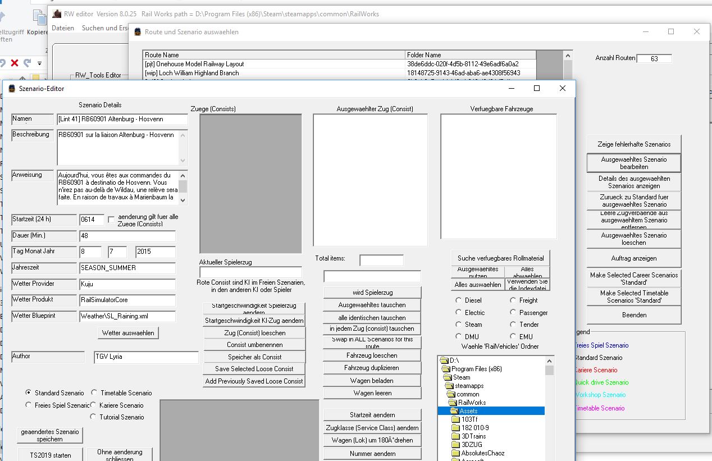Click the 'Wetter auswaehlen' button
This screenshot has height=461, width=712.
tap(128, 333)
